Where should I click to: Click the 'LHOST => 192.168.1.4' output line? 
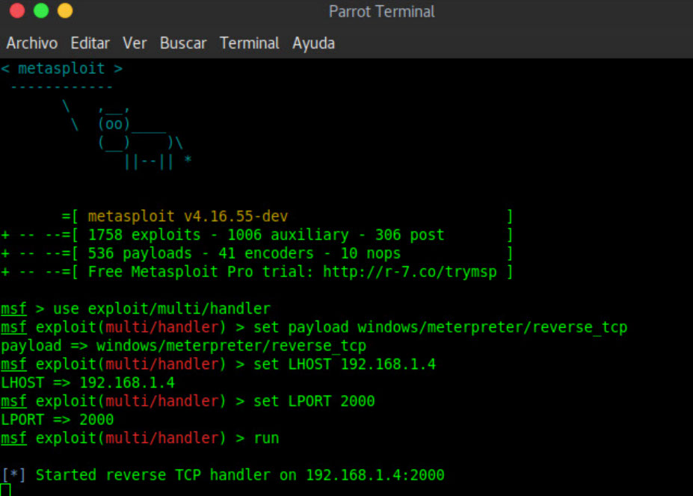click(x=88, y=382)
